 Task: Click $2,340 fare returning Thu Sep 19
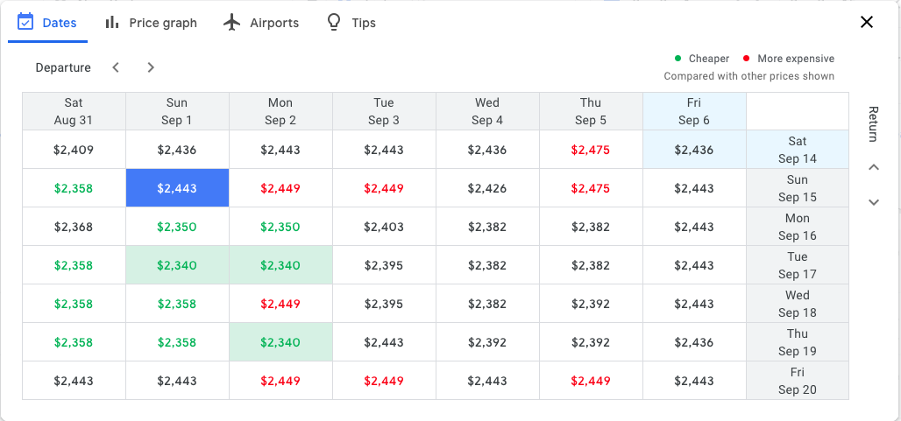coord(280,342)
